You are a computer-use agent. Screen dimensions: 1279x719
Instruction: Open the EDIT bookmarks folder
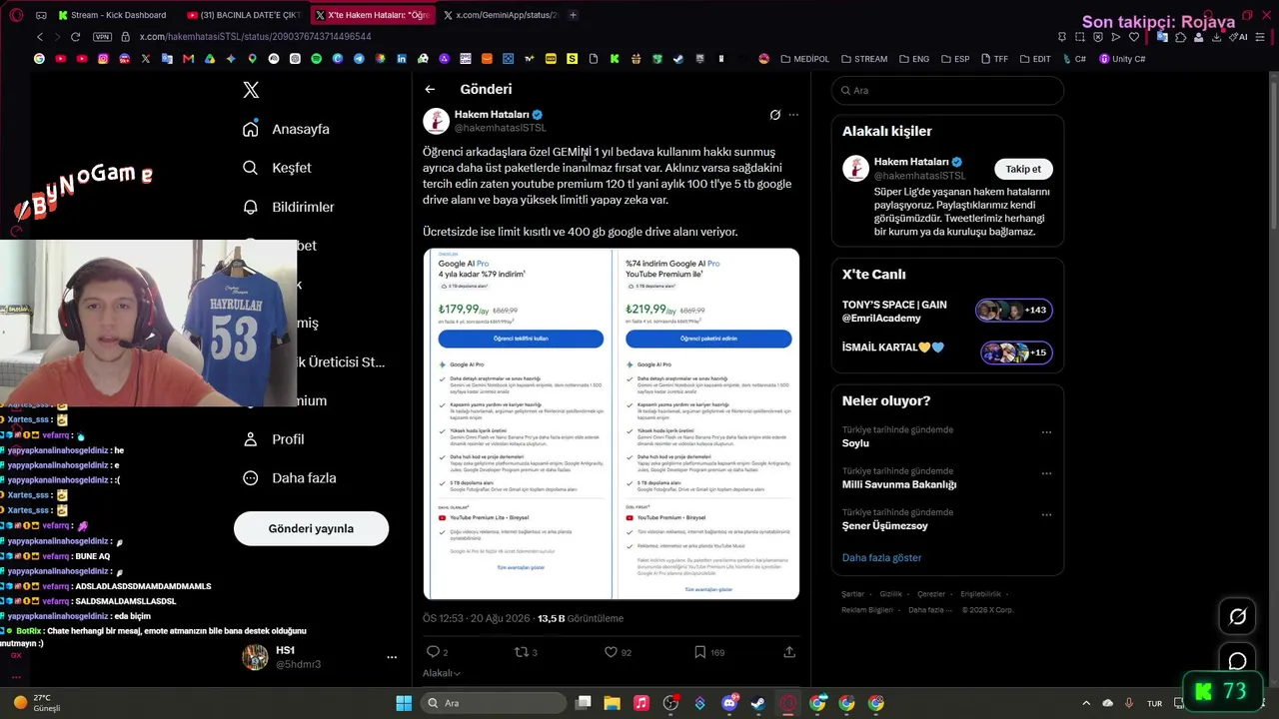(1035, 59)
